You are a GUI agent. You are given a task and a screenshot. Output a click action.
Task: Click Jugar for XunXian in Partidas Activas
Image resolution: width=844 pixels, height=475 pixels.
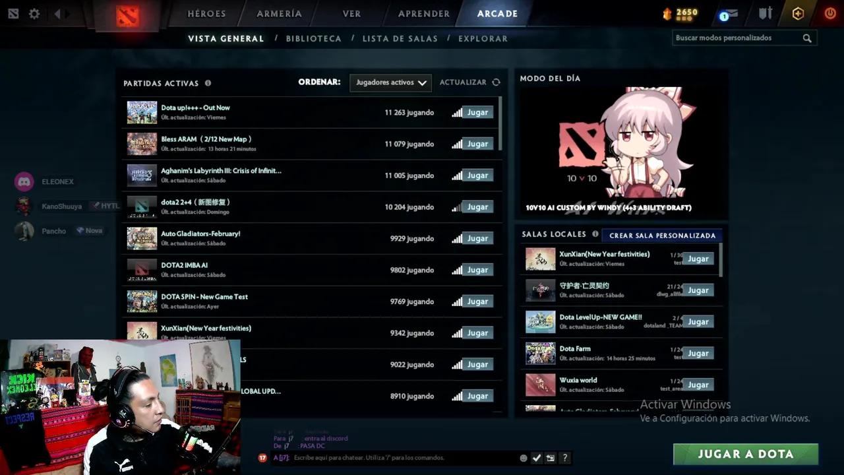coord(477,333)
